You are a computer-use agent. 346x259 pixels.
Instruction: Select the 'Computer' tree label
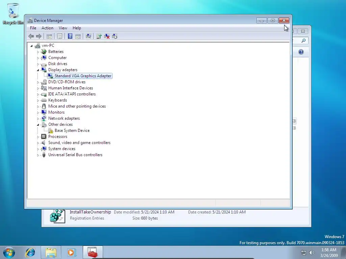57,58
